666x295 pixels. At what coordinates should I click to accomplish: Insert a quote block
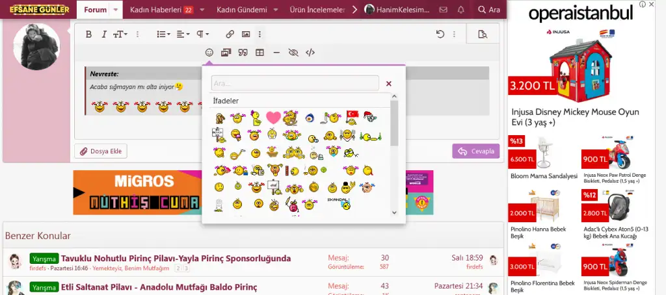click(243, 53)
